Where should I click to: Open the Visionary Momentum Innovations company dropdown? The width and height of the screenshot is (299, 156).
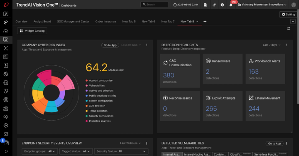(262, 5)
